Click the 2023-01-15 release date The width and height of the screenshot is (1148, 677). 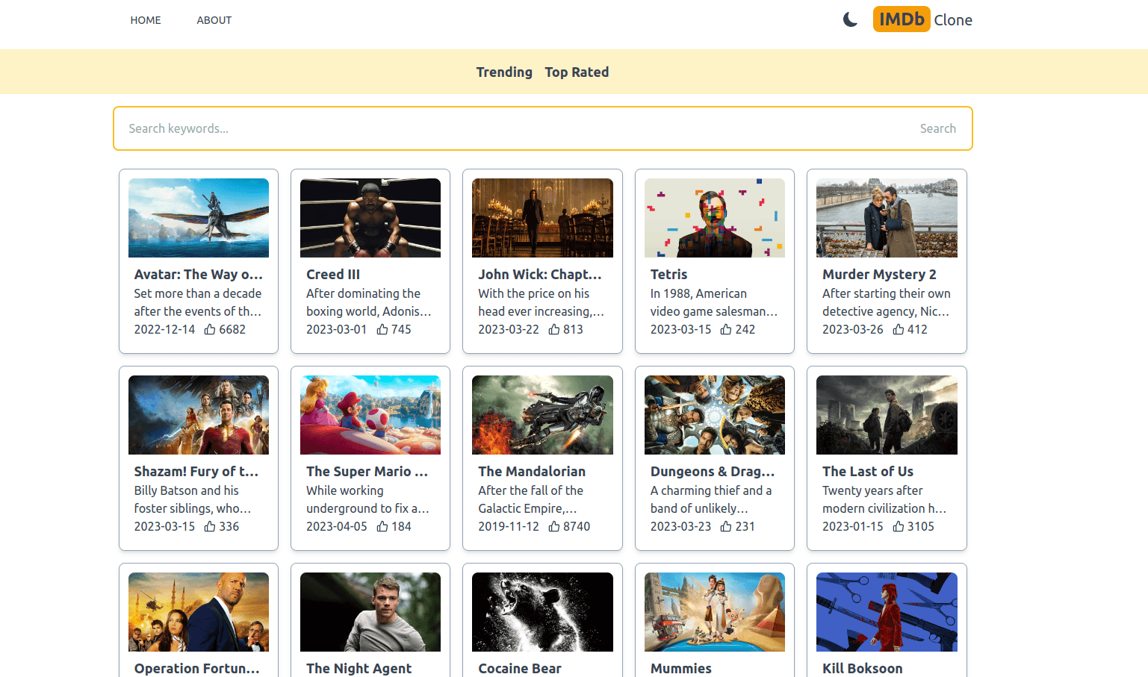pos(853,526)
